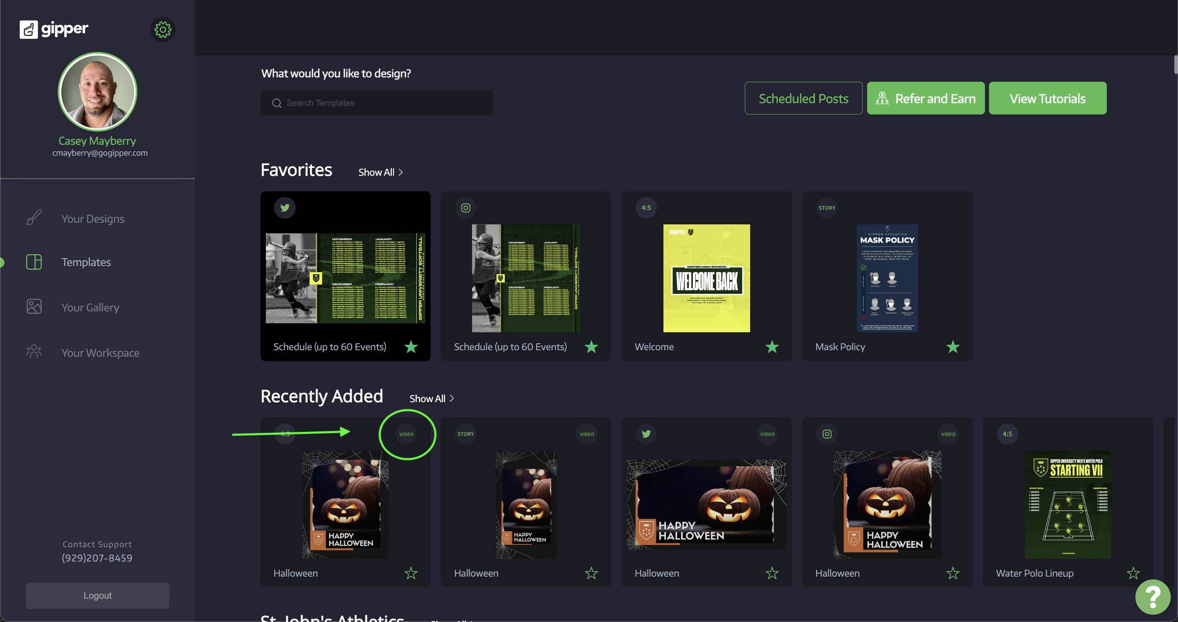1178x622 pixels.
Task: Click the View Tutorials button
Action: point(1047,98)
